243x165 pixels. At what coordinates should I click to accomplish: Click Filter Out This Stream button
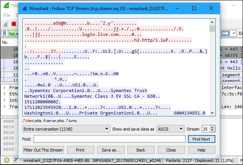(x=43, y=150)
